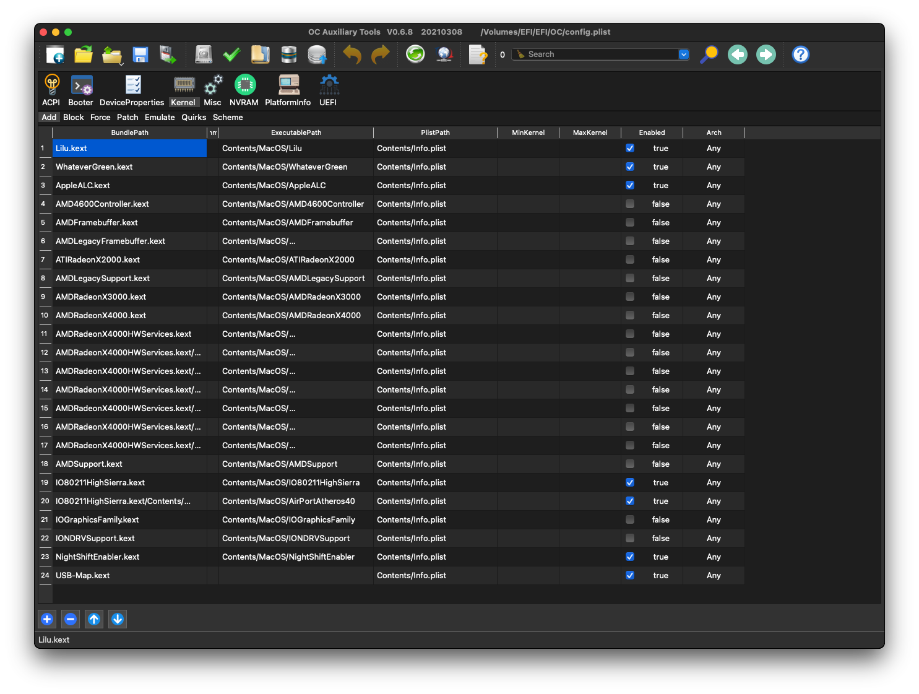Click the blue Save floppy disk icon
Image resolution: width=919 pixels, height=694 pixels.
coord(140,55)
